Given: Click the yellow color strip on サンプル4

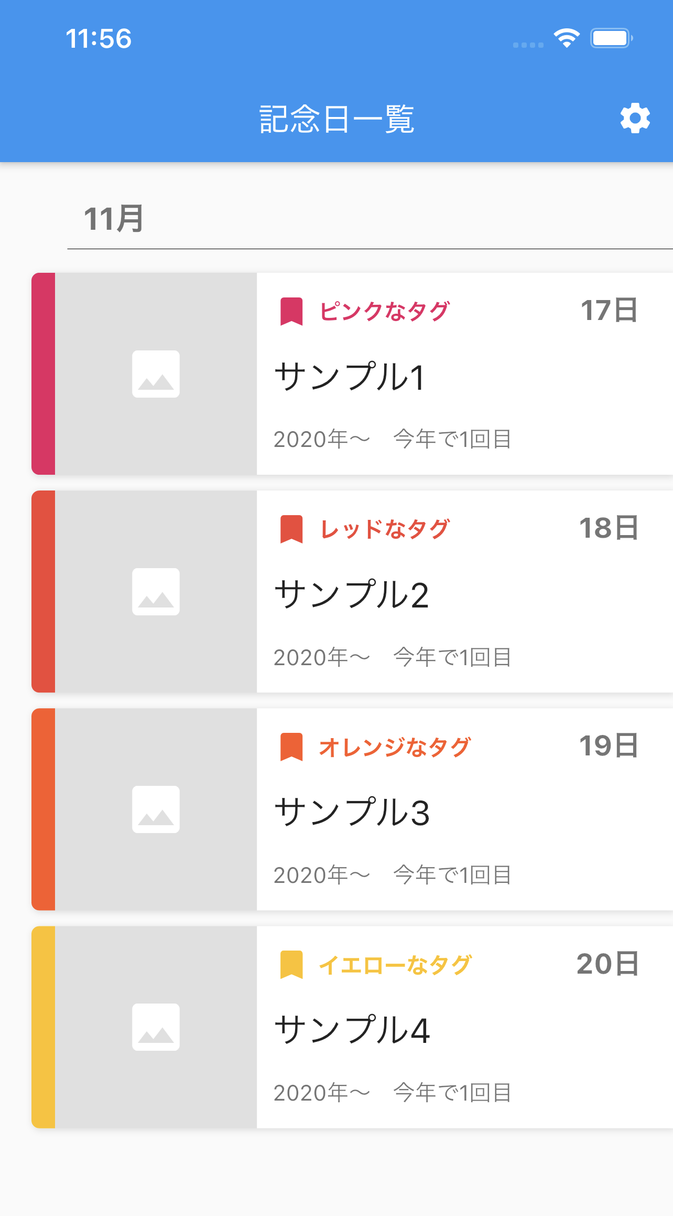Looking at the screenshot, I should (44, 1027).
